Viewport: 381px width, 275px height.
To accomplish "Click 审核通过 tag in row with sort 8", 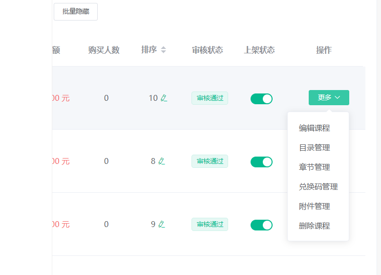I will [x=210, y=161].
